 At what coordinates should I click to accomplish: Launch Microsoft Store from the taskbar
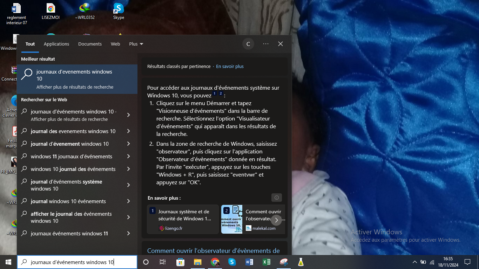[180, 262]
